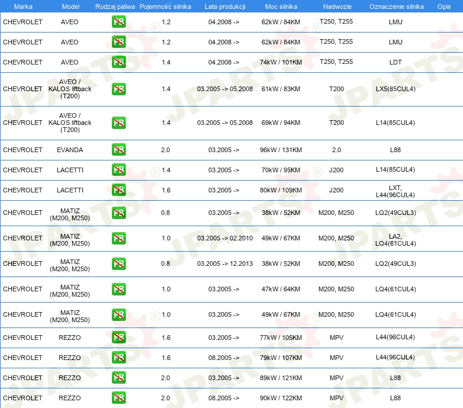
Task: Click the T250, T255 body cell in the LDT row
Action: pos(336,62)
